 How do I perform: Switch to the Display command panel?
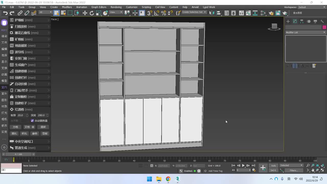point(316,21)
